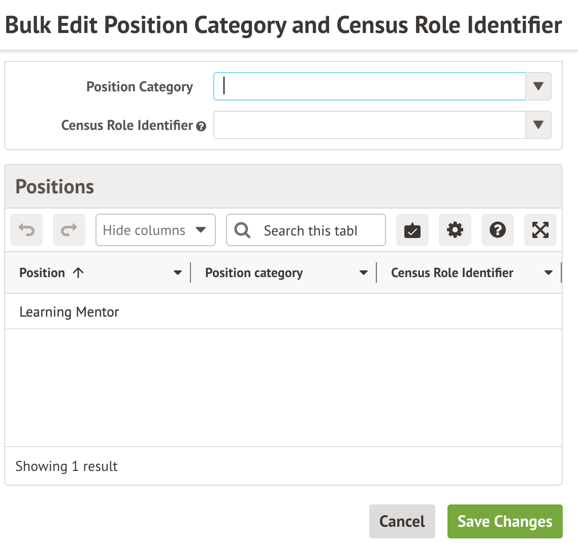This screenshot has height=543, width=578.
Task: Open Position column header menu
Action: point(177,273)
